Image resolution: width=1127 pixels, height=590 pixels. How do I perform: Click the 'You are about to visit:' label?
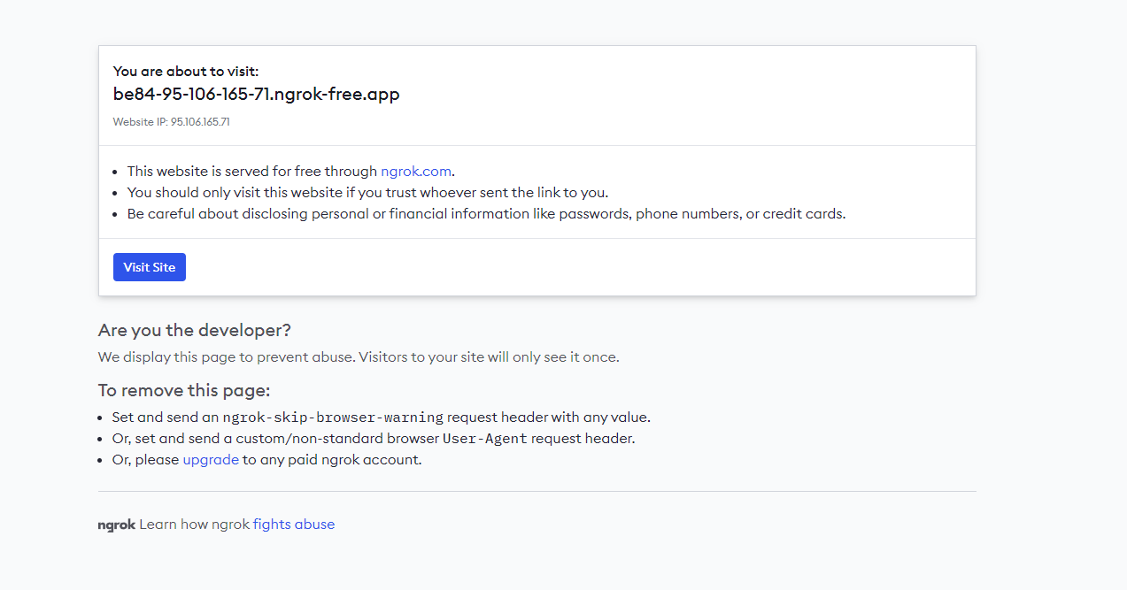click(x=186, y=72)
